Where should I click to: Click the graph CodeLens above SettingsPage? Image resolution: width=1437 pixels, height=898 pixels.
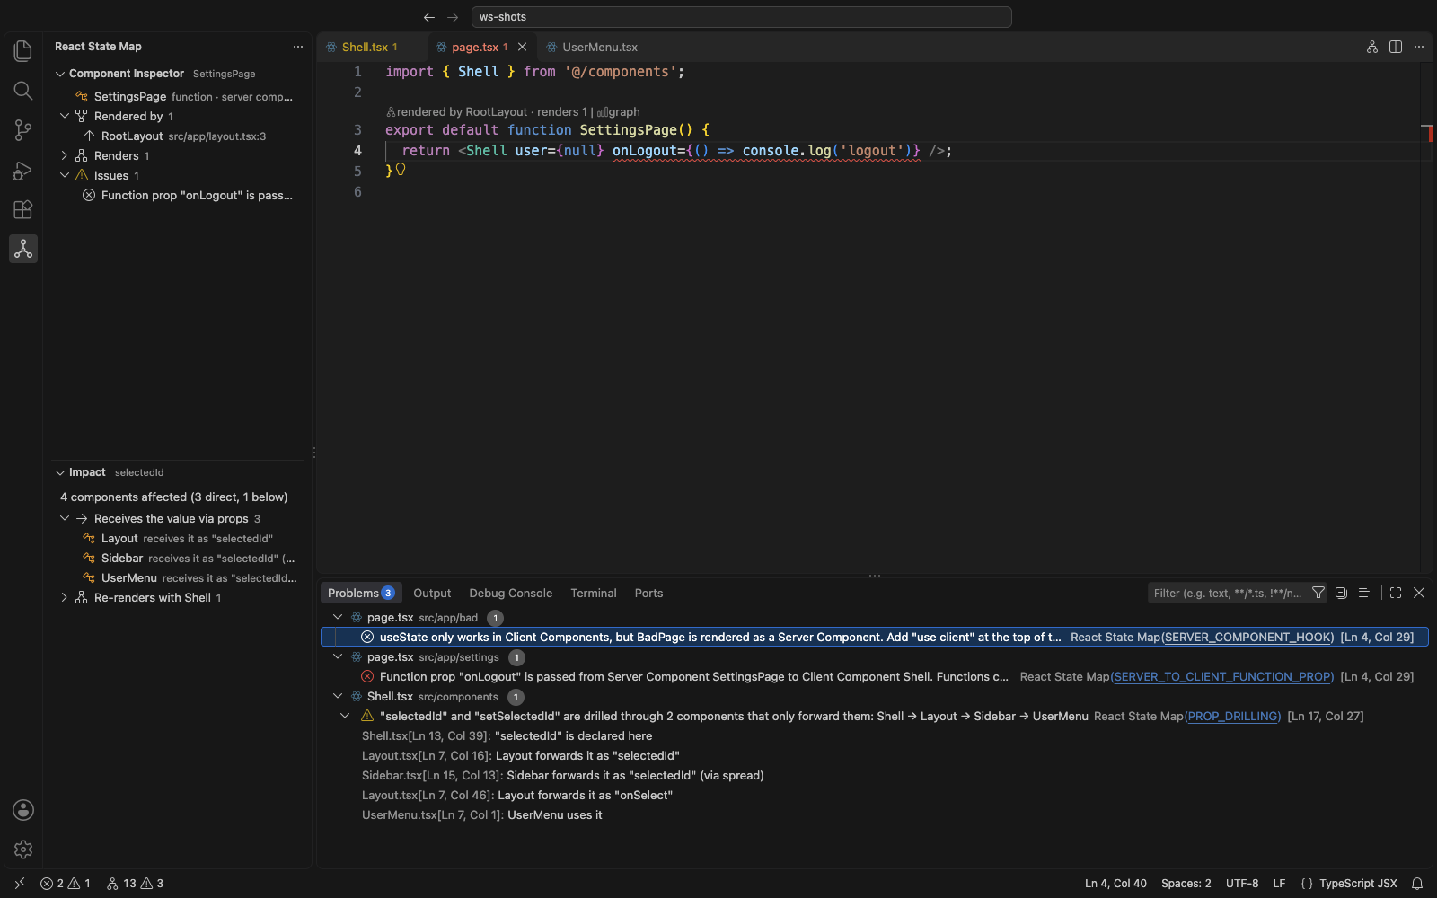pos(619,111)
